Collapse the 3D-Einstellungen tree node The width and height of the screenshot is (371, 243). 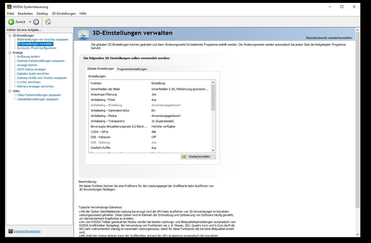tap(10, 35)
